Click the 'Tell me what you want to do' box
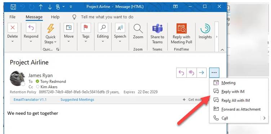This screenshot has width=271, height=134. coord(107,17)
